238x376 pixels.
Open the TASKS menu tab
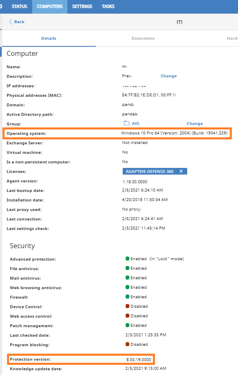pyautogui.click(x=108, y=7)
